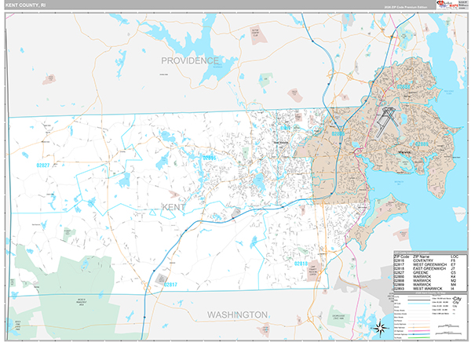This screenshot has width=471, height=342.
Task: Click locator value C5 for Greene
Action: point(453,273)
